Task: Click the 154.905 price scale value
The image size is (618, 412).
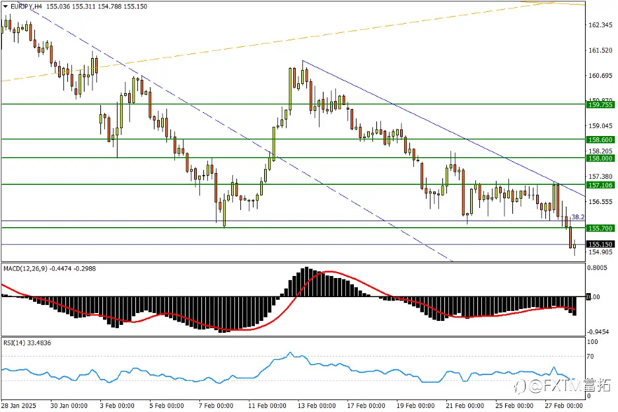Action: point(600,252)
